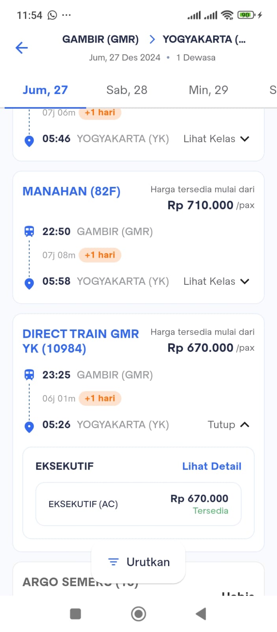Select the Jum, 27 date tab
The height and width of the screenshot is (632, 277).
45,90
